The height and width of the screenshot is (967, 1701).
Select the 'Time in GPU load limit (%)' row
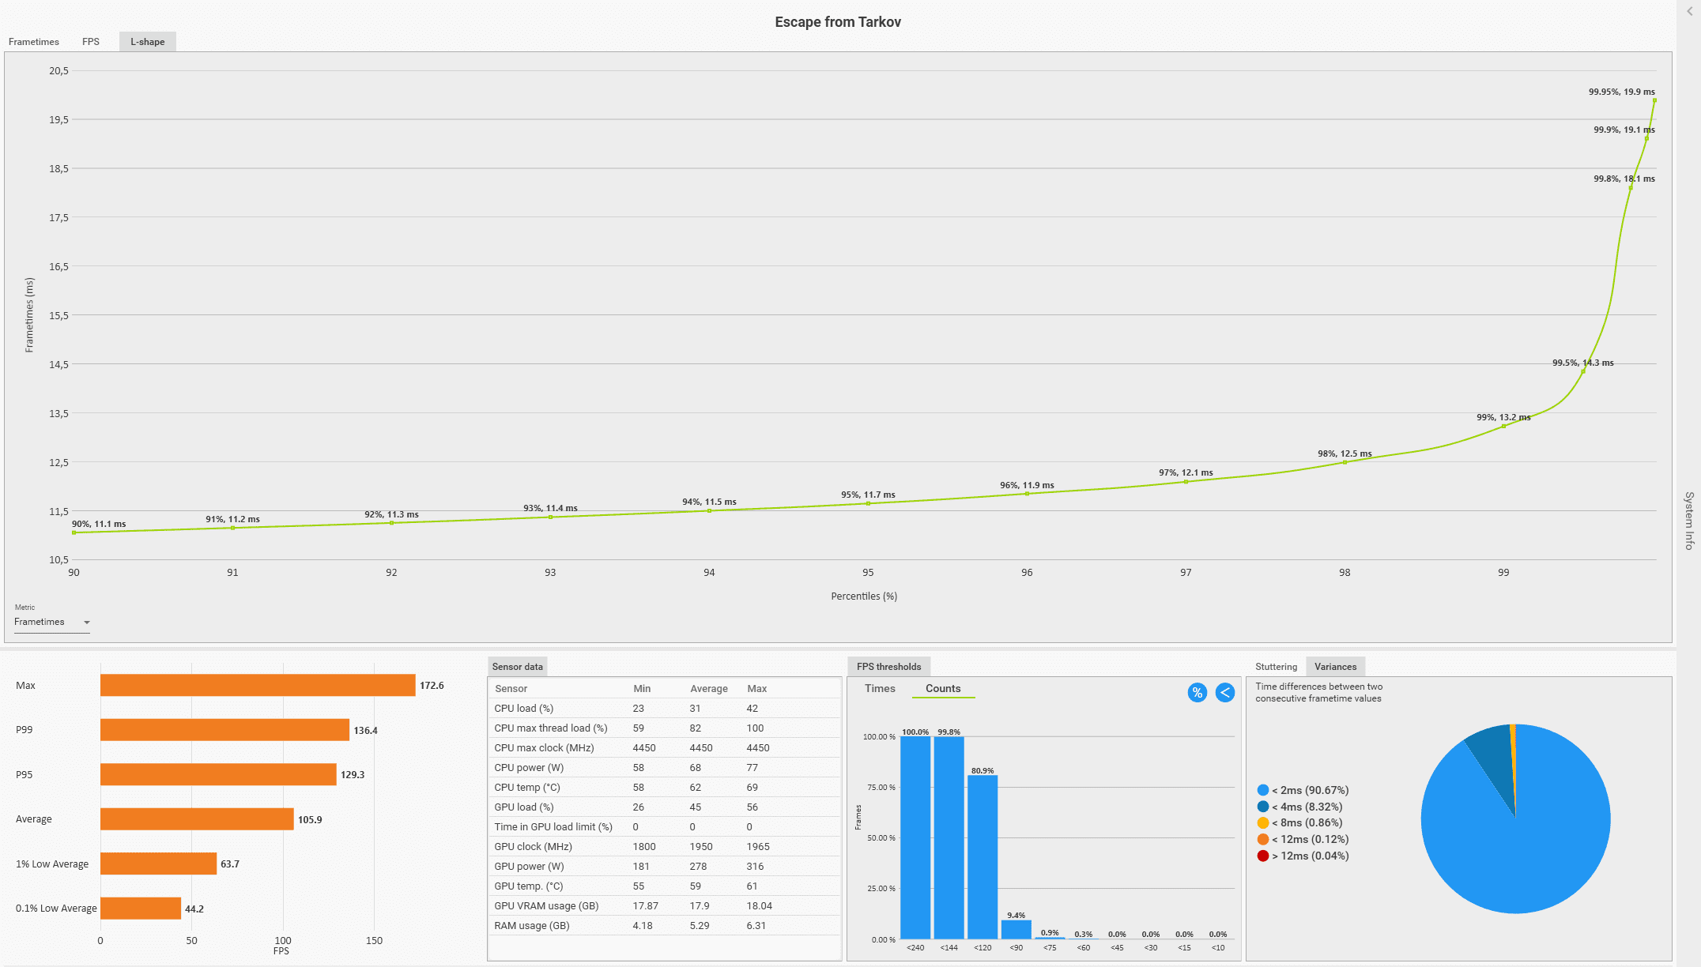click(x=664, y=827)
